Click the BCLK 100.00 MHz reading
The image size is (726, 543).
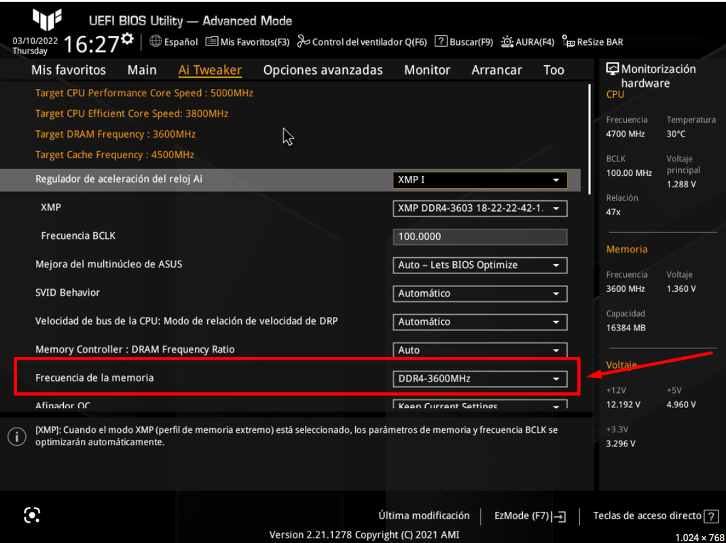click(x=629, y=173)
